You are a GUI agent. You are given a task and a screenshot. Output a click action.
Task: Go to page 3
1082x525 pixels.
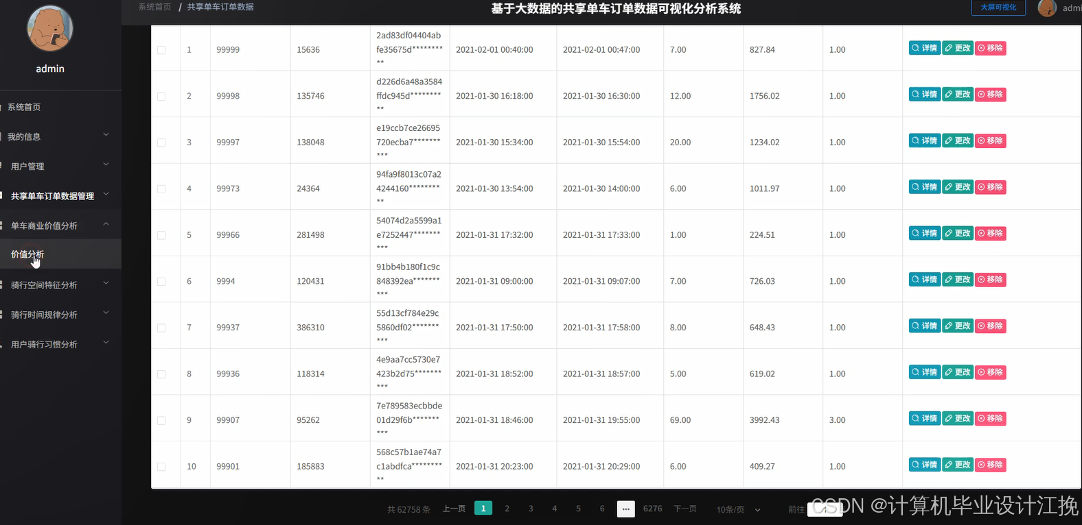(x=531, y=509)
